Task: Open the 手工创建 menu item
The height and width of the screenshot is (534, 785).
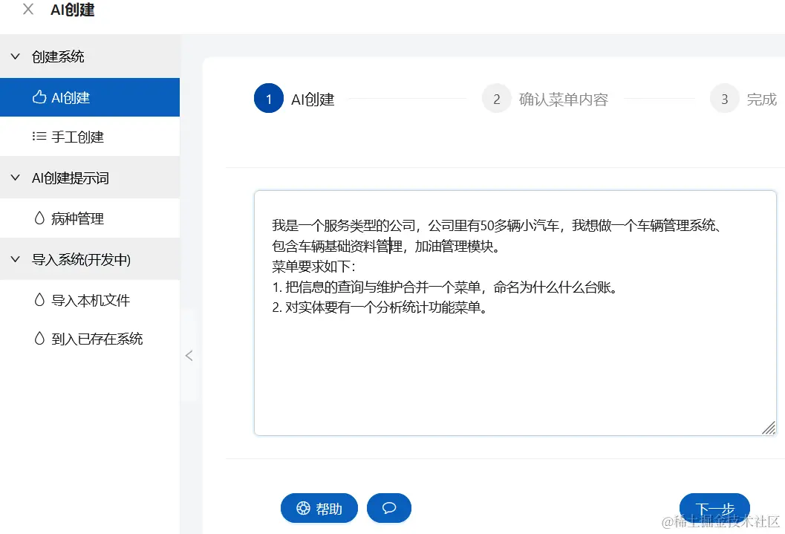Action: [x=90, y=137]
